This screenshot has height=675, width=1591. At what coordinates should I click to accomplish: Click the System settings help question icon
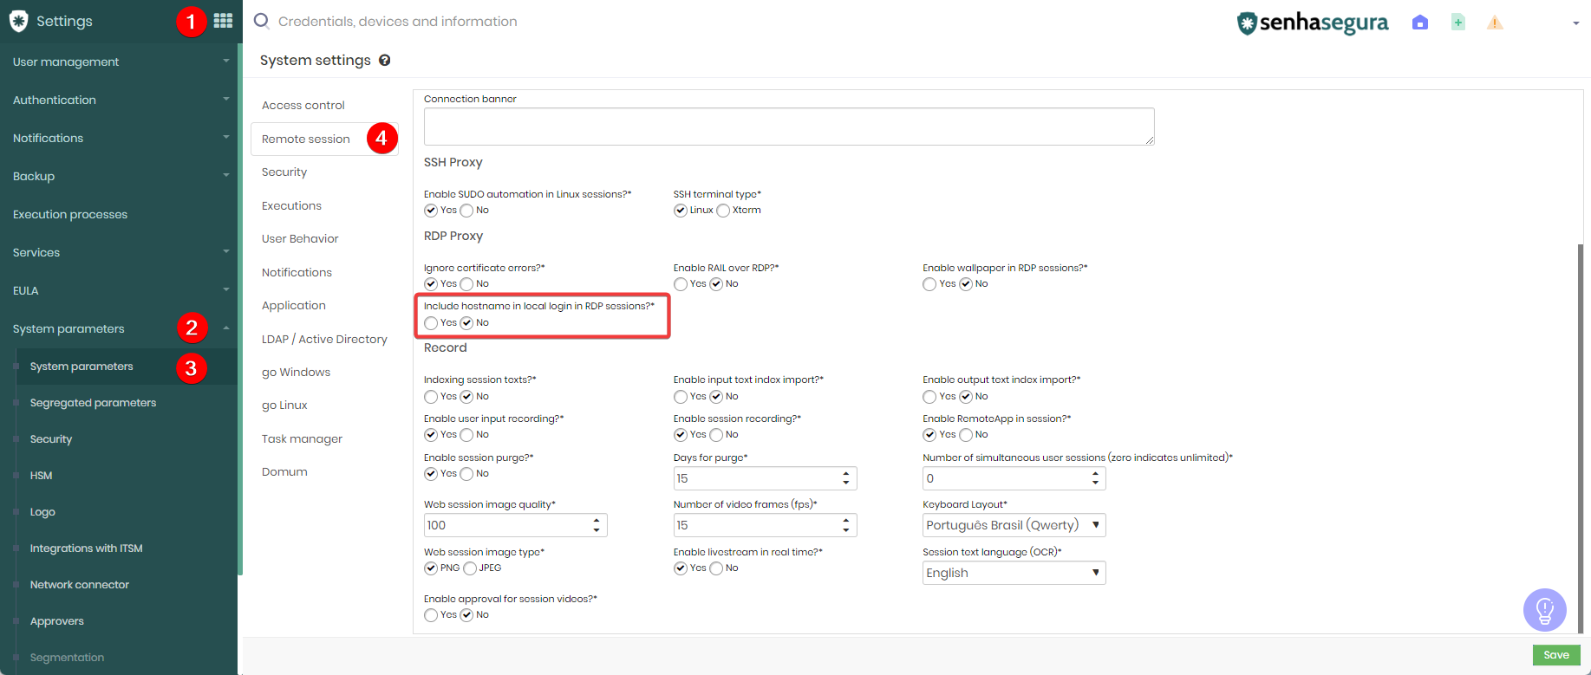[385, 61]
